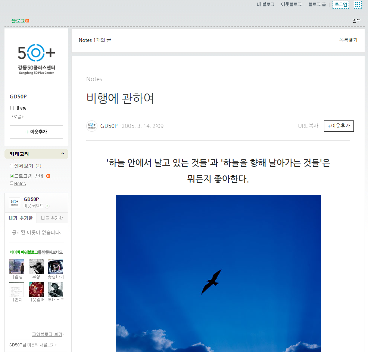Switch to the 나를 추가한 tab
The image size is (368, 352).
pyautogui.click(x=52, y=218)
